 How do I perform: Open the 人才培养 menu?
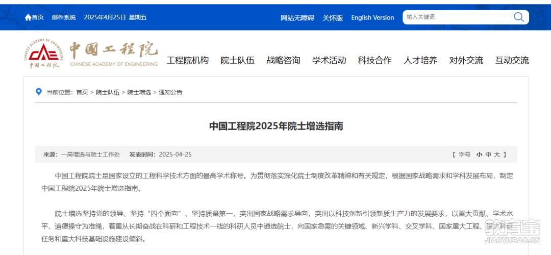pos(420,60)
